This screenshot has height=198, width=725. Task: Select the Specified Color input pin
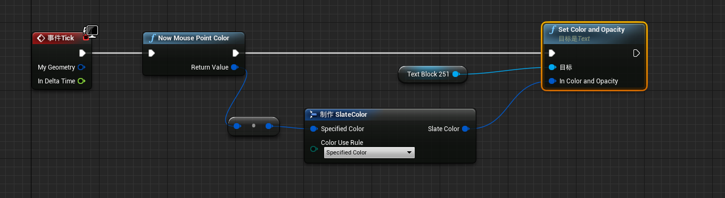tap(314, 129)
